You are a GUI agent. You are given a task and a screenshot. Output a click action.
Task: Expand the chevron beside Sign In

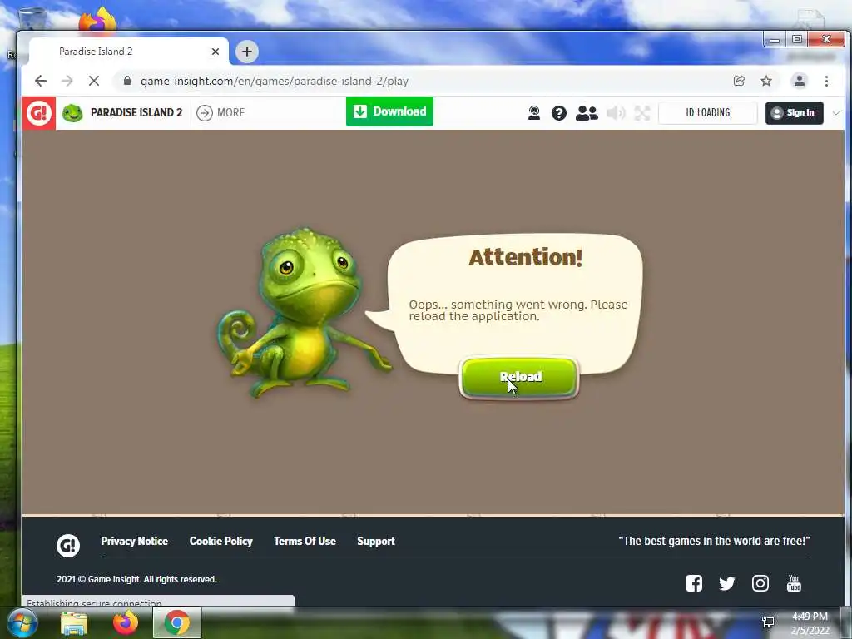pos(835,113)
